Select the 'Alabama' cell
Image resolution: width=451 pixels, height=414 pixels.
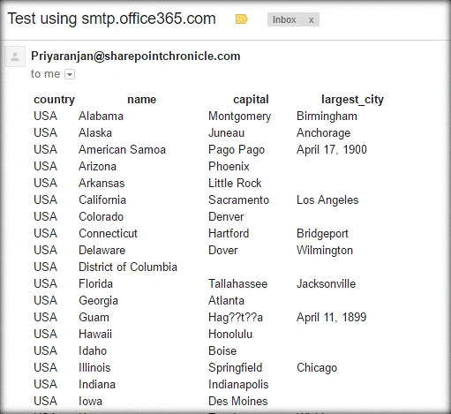[101, 116]
